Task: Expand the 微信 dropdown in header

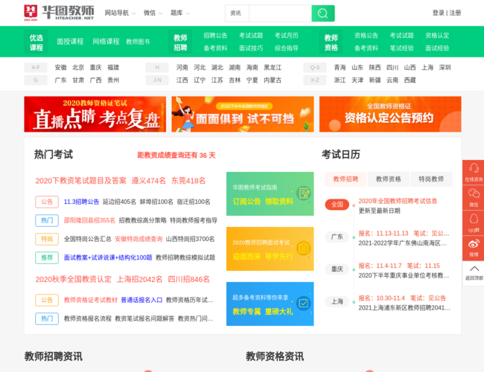Action: click(153, 13)
